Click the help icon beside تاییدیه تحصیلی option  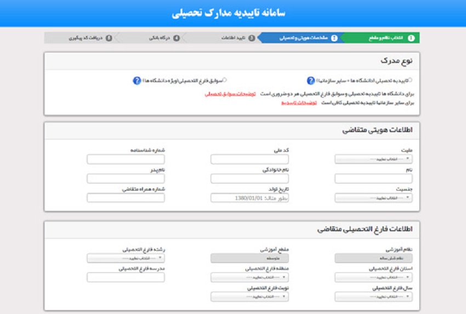310,81
